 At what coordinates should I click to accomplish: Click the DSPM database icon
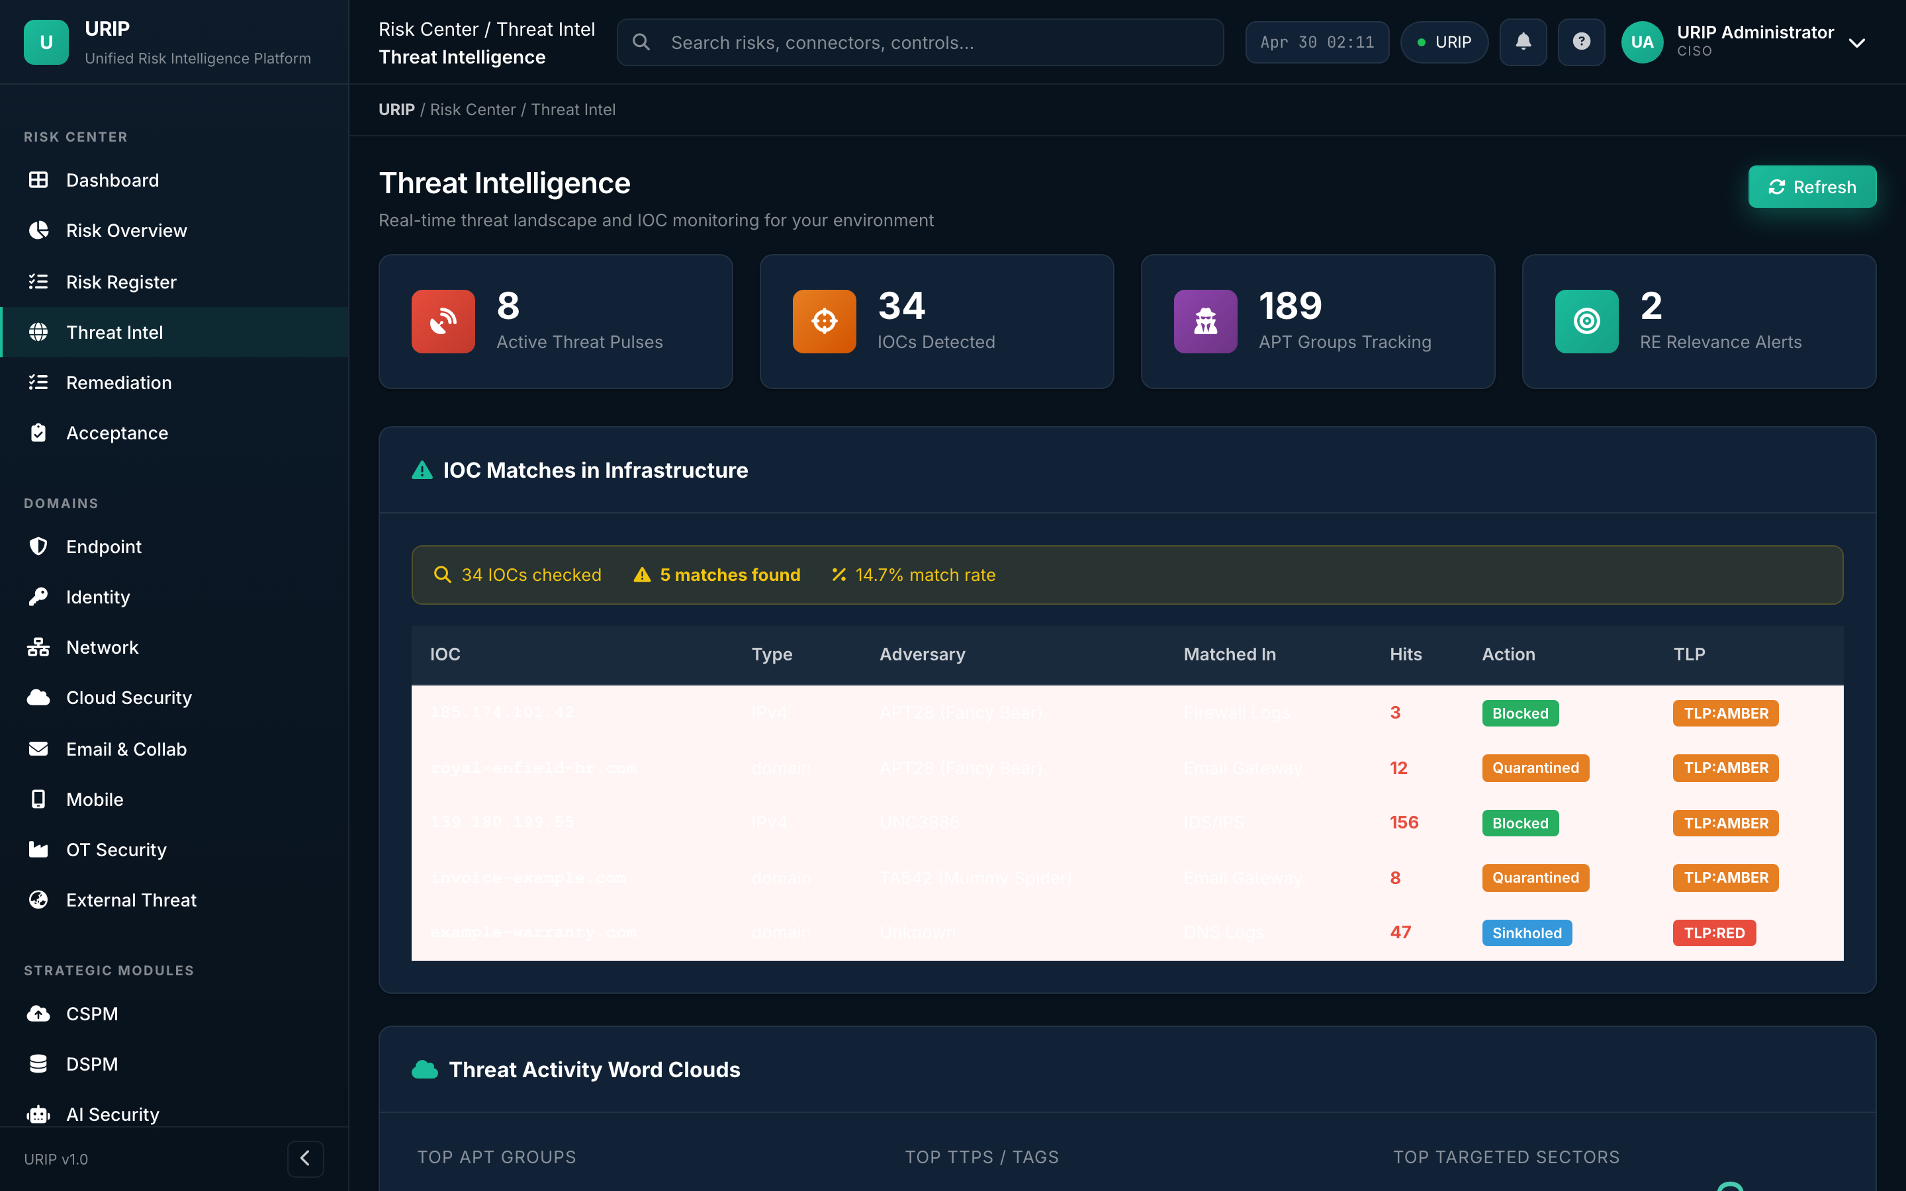(38, 1063)
